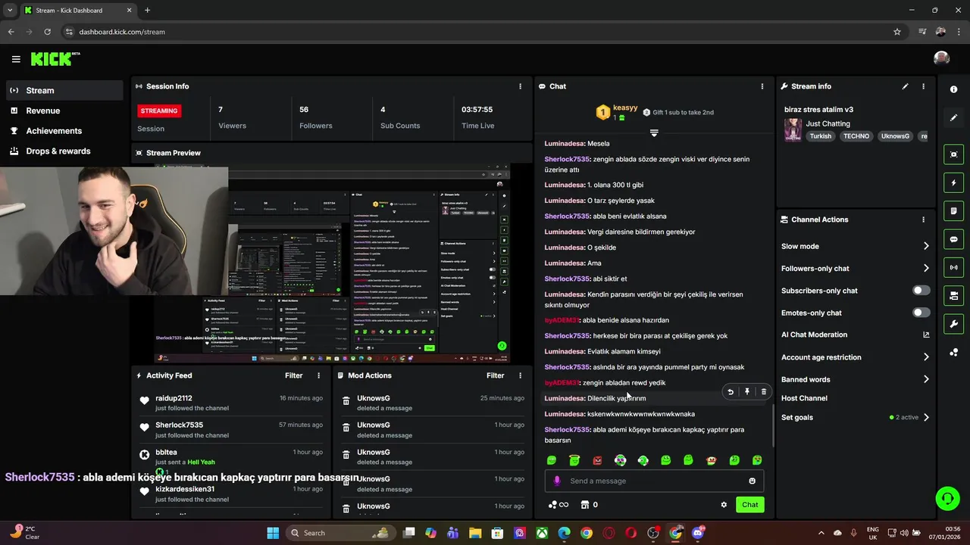
Task: Open Discord from the taskbar
Action: point(697,533)
